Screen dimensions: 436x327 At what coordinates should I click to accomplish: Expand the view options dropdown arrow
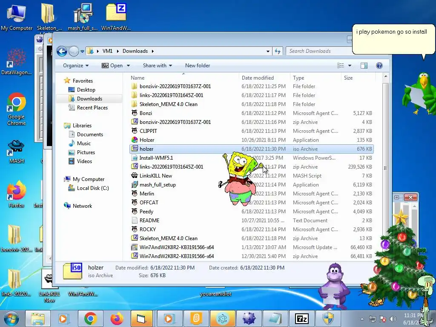pos(350,66)
